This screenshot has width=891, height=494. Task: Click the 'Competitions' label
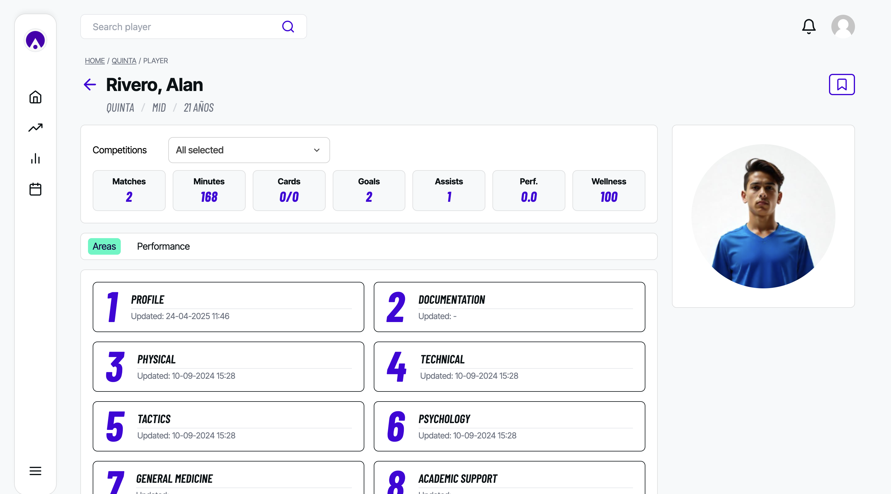(x=119, y=150)
